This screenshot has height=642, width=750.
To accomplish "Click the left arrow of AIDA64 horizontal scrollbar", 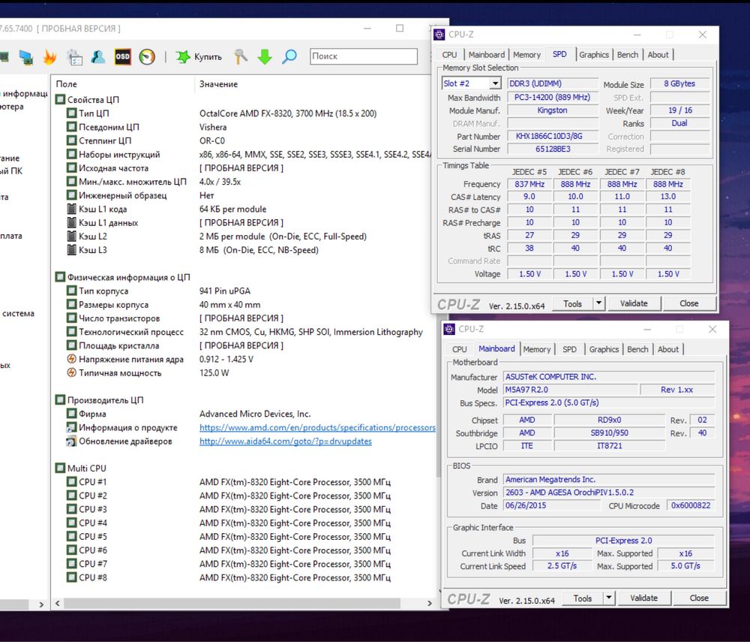I will tap(58, 603).
